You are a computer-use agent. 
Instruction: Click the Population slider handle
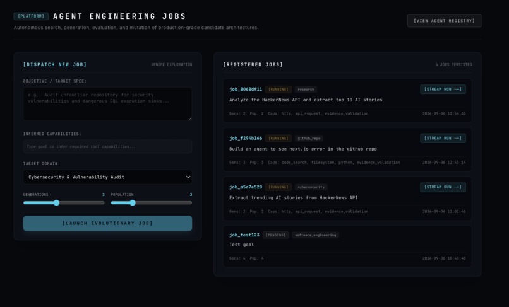coord(133,203)
